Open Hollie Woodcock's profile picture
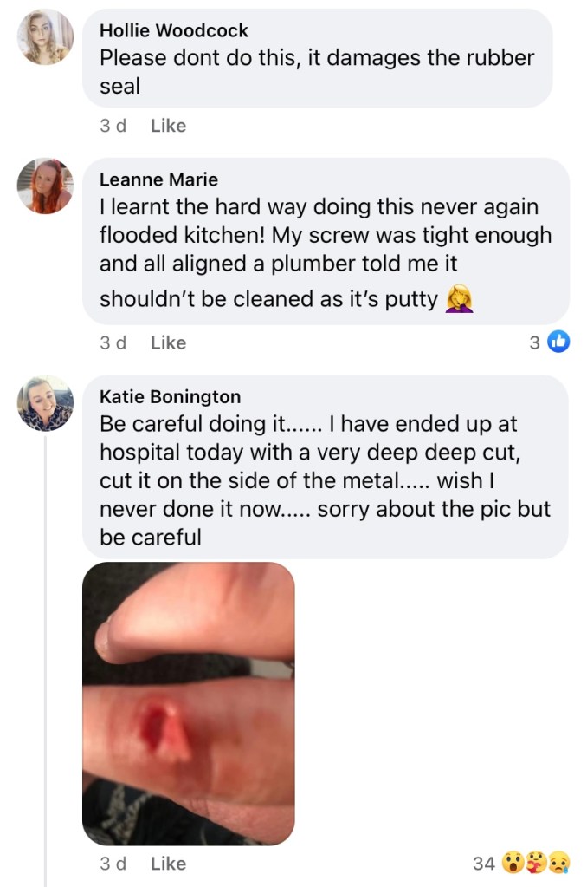Image resolution: width=587 pixels, height=887 pixels. [x=45, y=37]
